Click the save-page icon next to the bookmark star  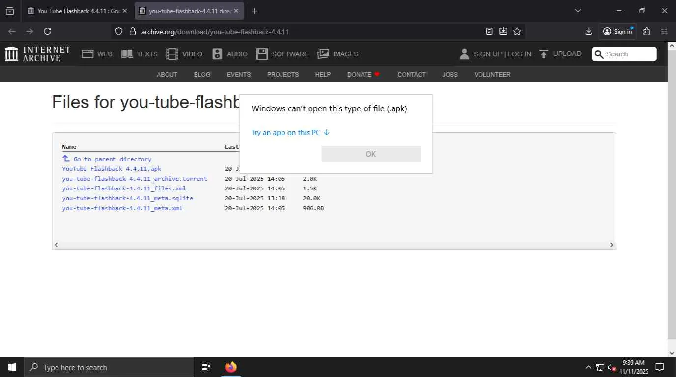(503, 31)
